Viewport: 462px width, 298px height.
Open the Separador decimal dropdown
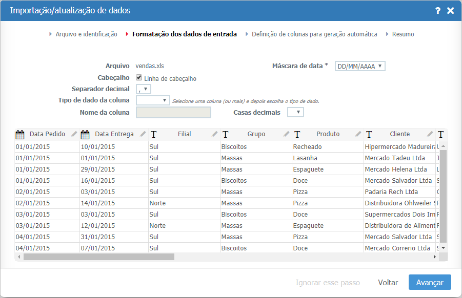[x=143, y=89]
